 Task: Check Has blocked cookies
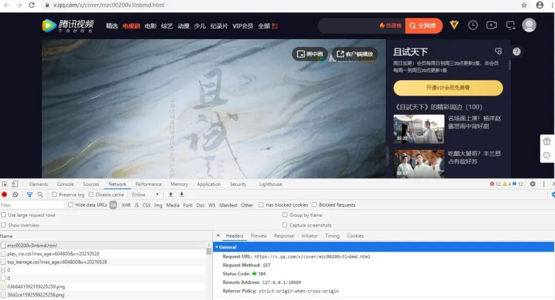[x=261, y=205]
